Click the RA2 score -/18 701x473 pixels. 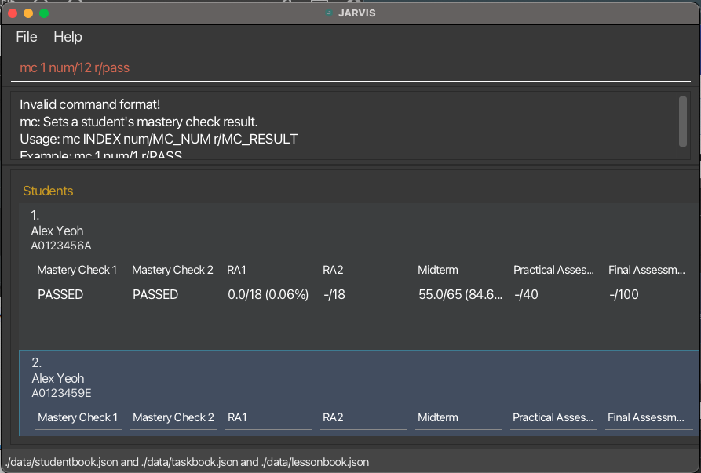pos(334,294)
